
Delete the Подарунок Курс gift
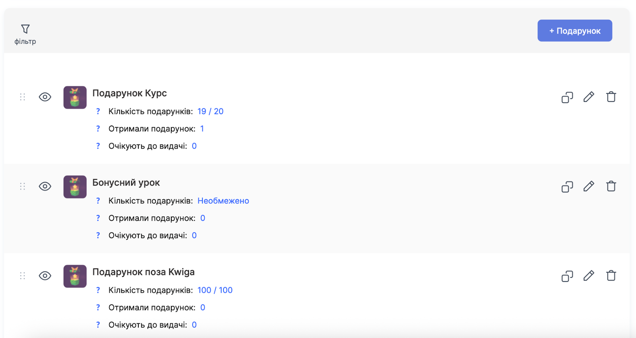(x=611, y=97)
